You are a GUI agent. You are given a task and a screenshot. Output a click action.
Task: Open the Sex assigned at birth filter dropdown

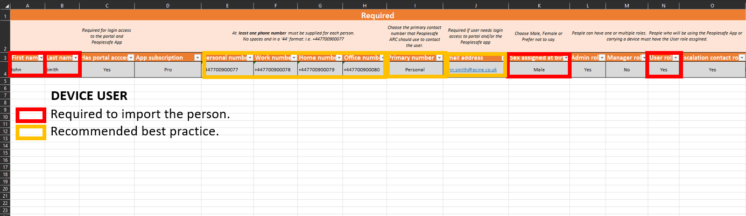[x=566, y=57]
